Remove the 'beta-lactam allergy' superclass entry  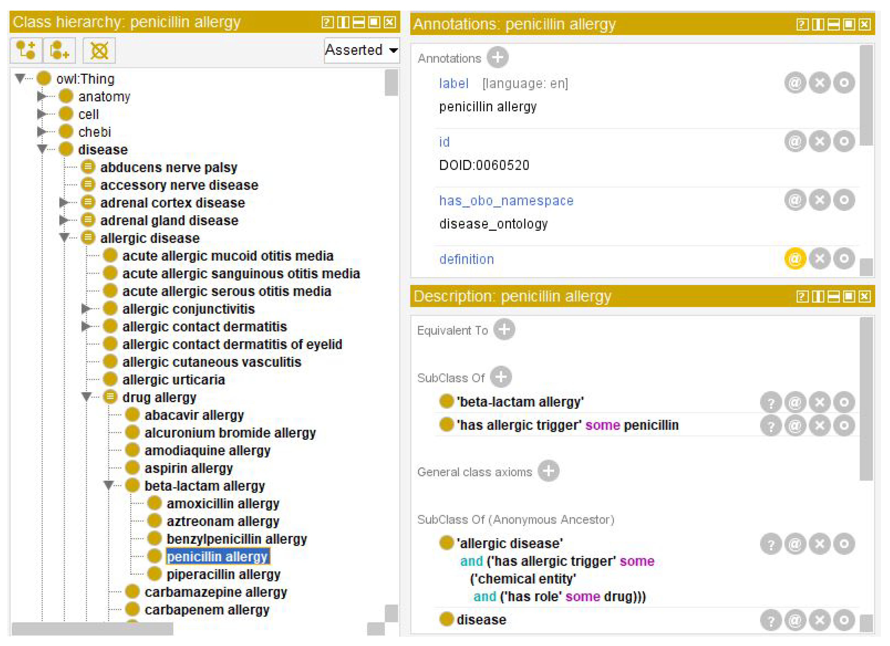tap(819, 402)
